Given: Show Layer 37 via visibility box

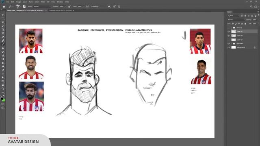Looking at the screenshot, I should [229, 40].
